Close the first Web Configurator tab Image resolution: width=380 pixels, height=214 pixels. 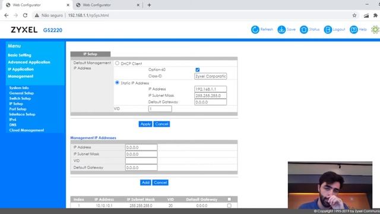68,5
